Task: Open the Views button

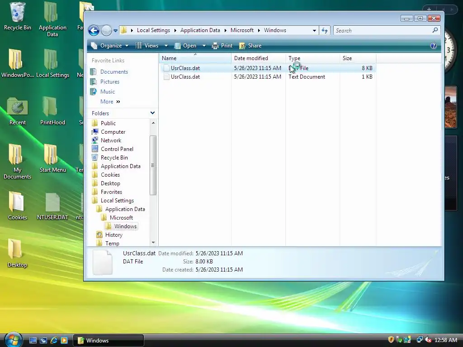Action: (147, 46)
